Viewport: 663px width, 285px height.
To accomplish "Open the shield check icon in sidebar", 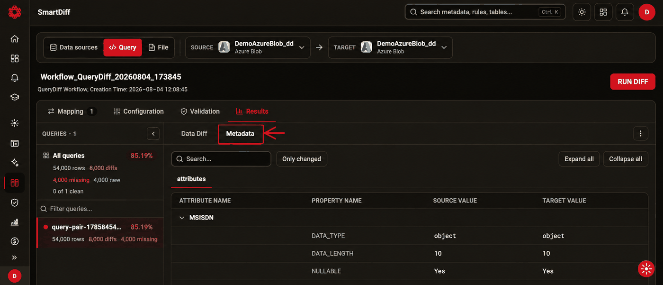I will pos(15,202).
